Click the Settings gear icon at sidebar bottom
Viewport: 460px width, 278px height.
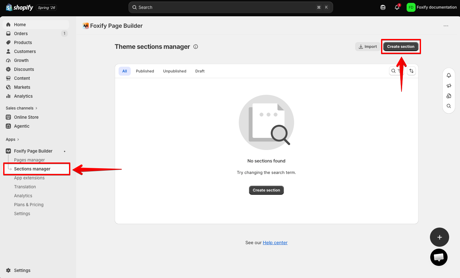[8, 270]
